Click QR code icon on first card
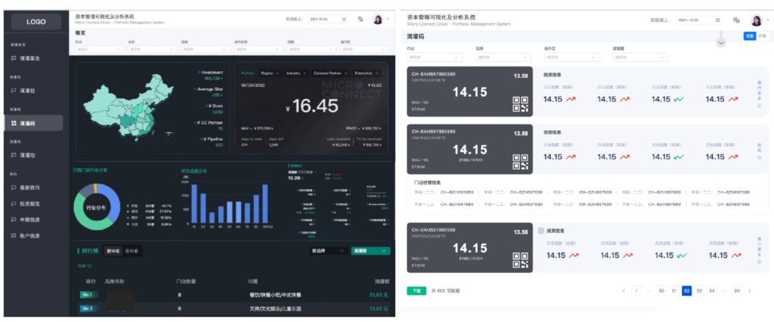774x322 pixels. click(x=520, y=104)
